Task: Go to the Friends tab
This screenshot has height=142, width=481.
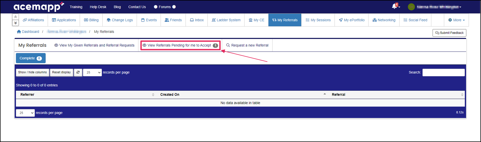Action: point(173,20)
